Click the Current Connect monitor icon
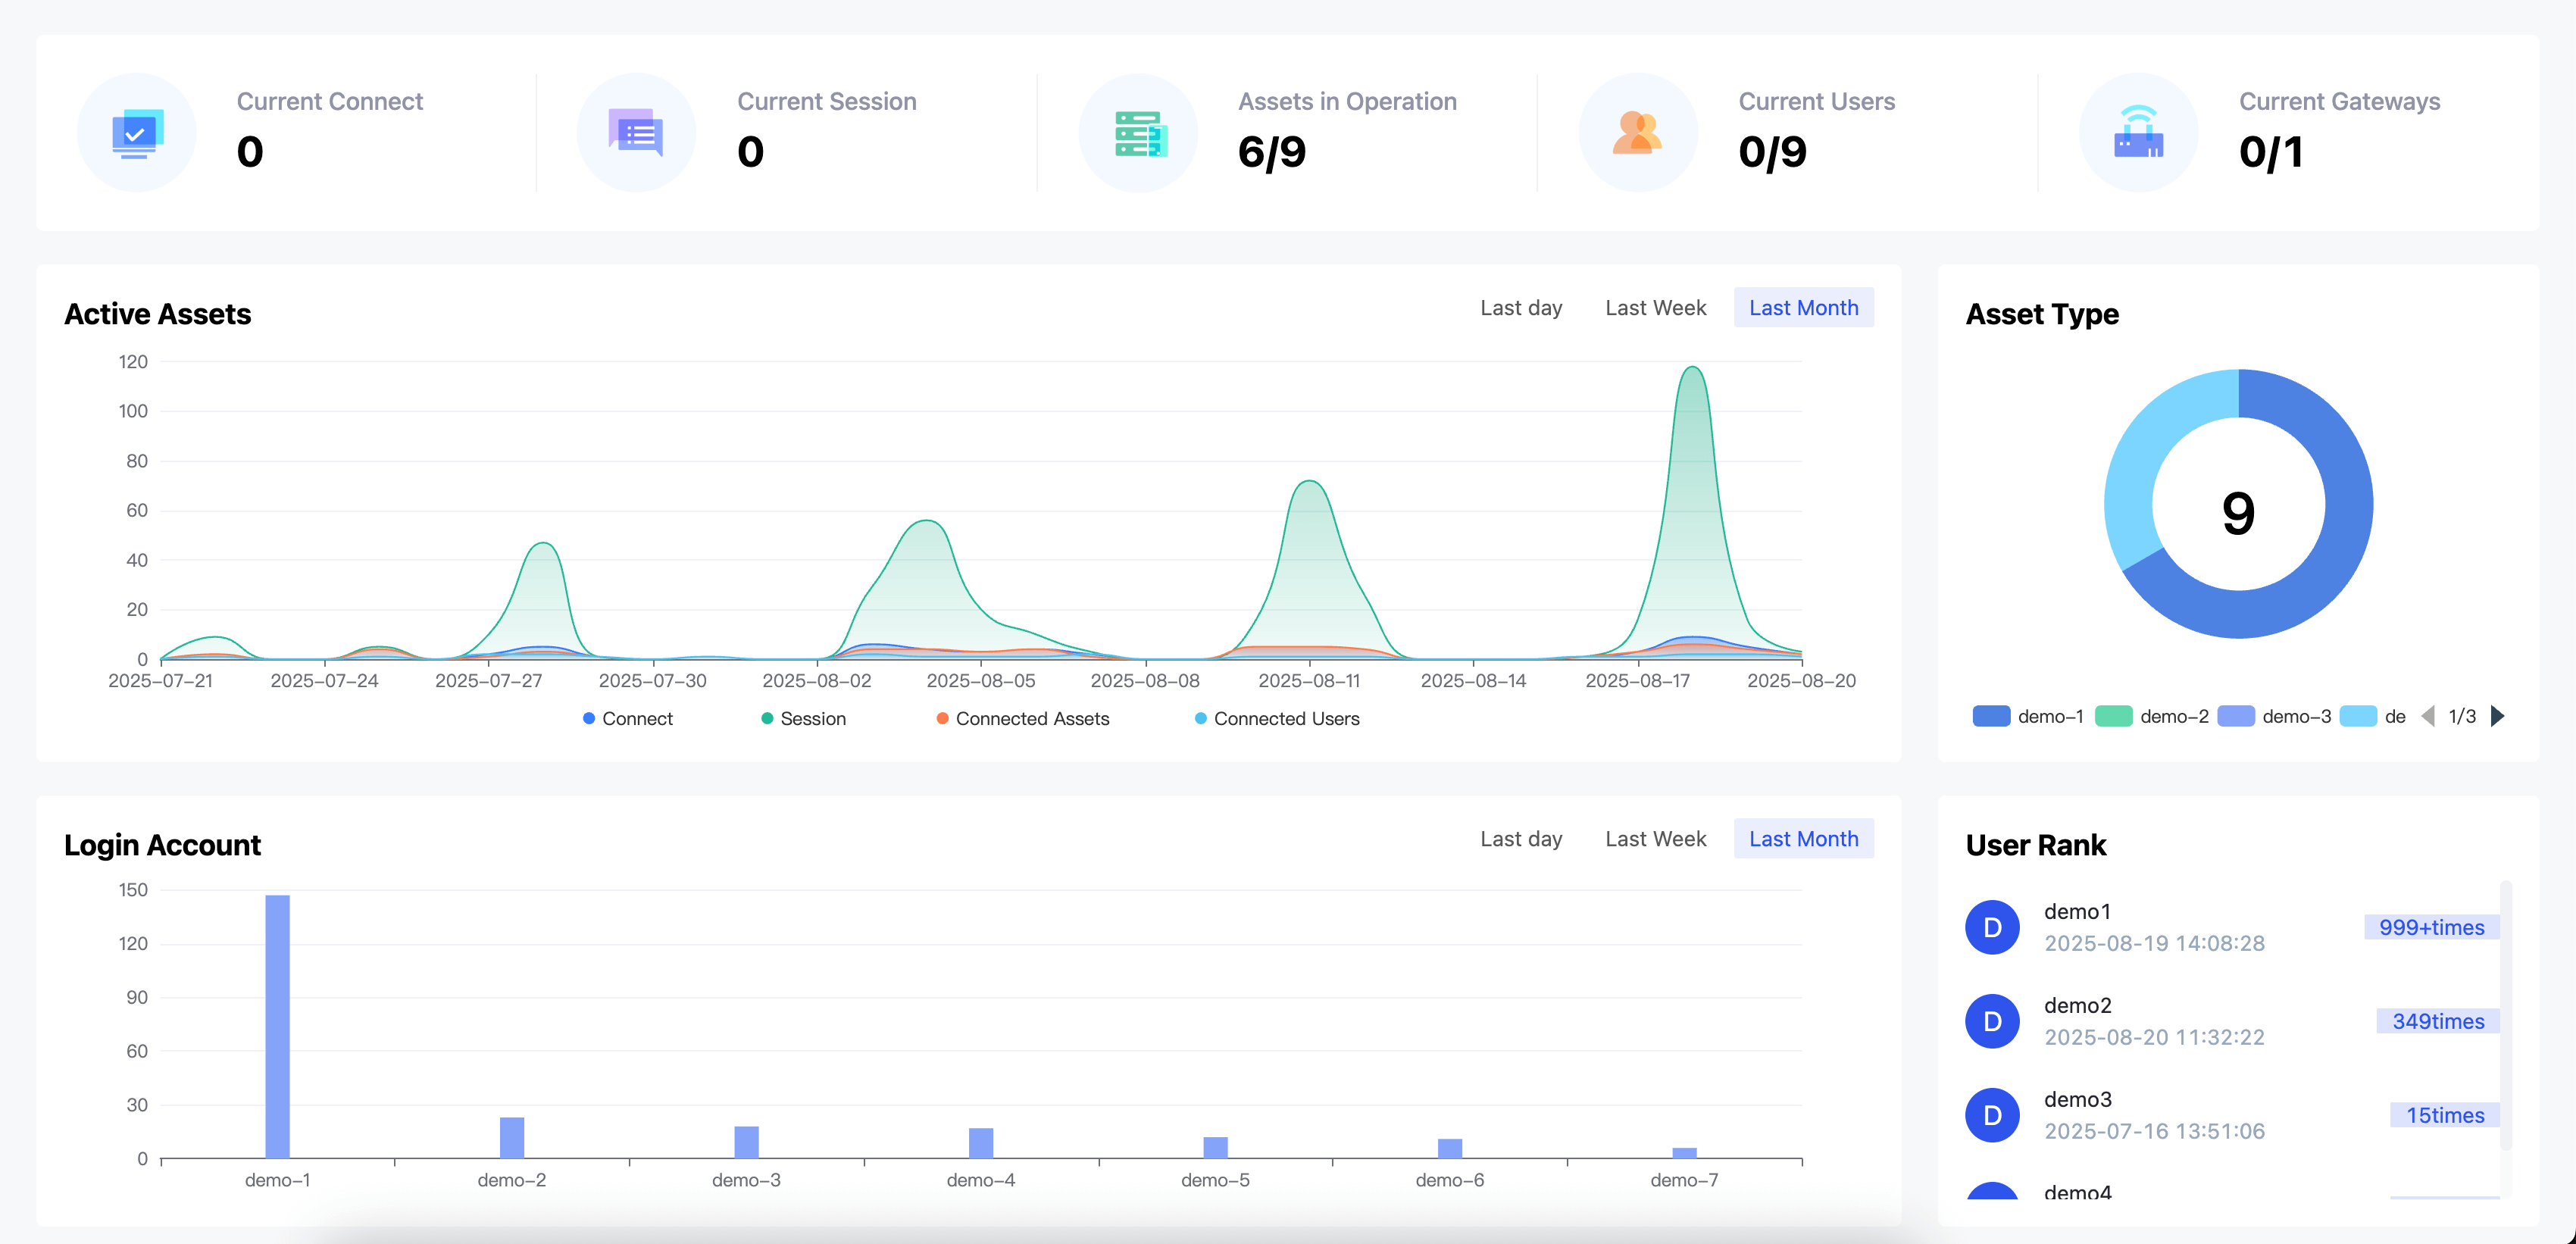 tap(137, 133)
